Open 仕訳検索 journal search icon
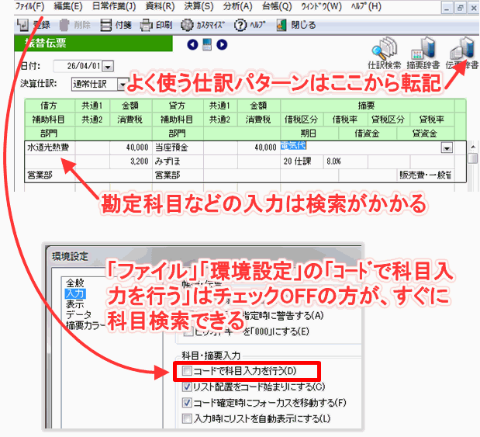The image size is (480, 437). point(384,49)
